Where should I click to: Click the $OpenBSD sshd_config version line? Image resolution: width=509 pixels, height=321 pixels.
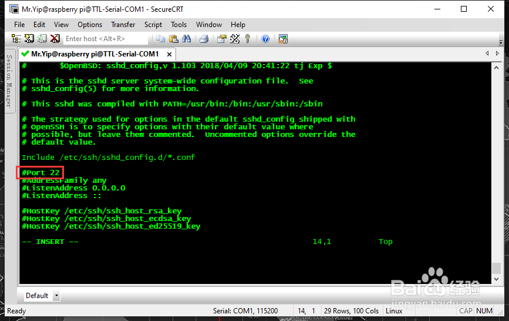pyautogui.click(x=177, y=66)
